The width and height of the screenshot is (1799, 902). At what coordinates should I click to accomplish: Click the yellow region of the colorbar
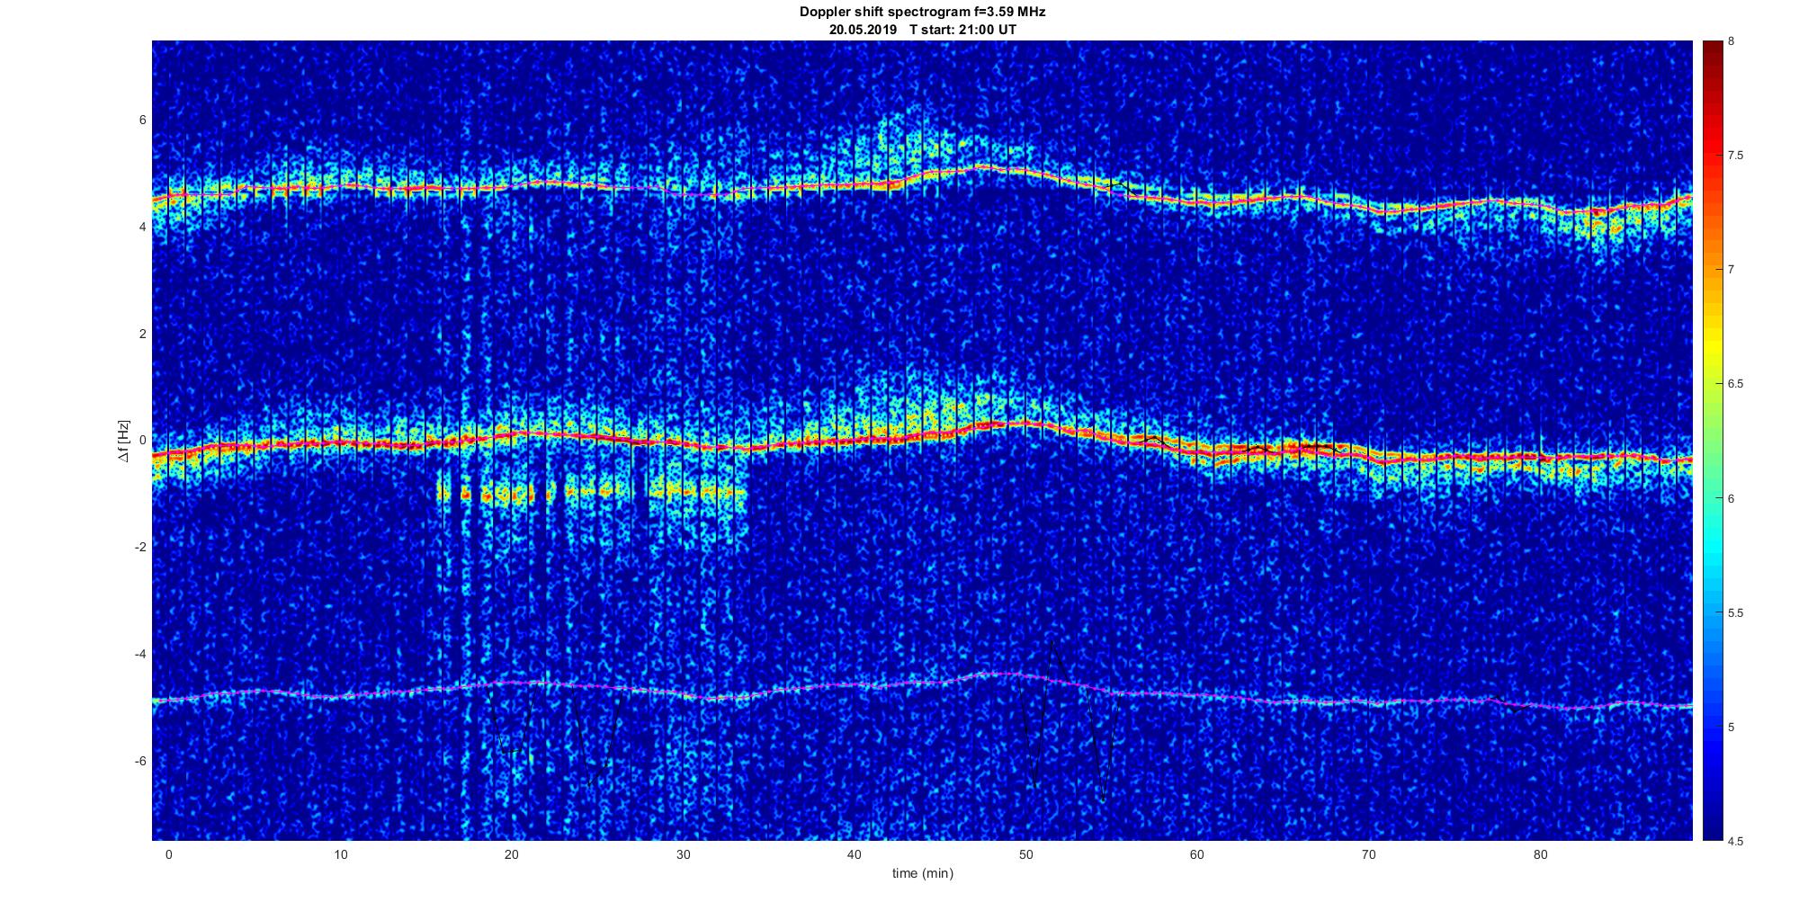(x=1712, y=346)
